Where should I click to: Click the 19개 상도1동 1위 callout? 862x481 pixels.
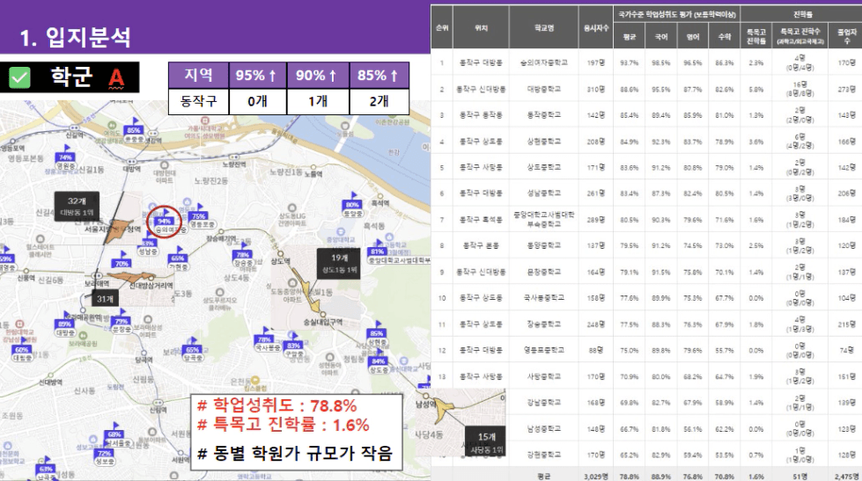[339, 264]
